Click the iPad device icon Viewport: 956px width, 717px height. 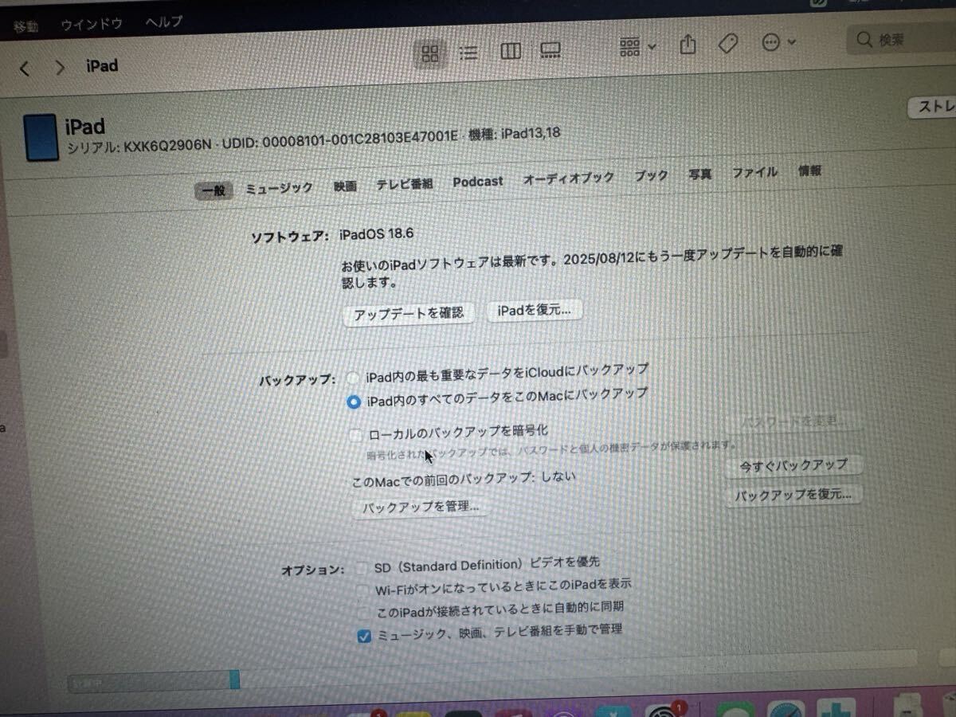pyautogui.click(x=41, y=139)
